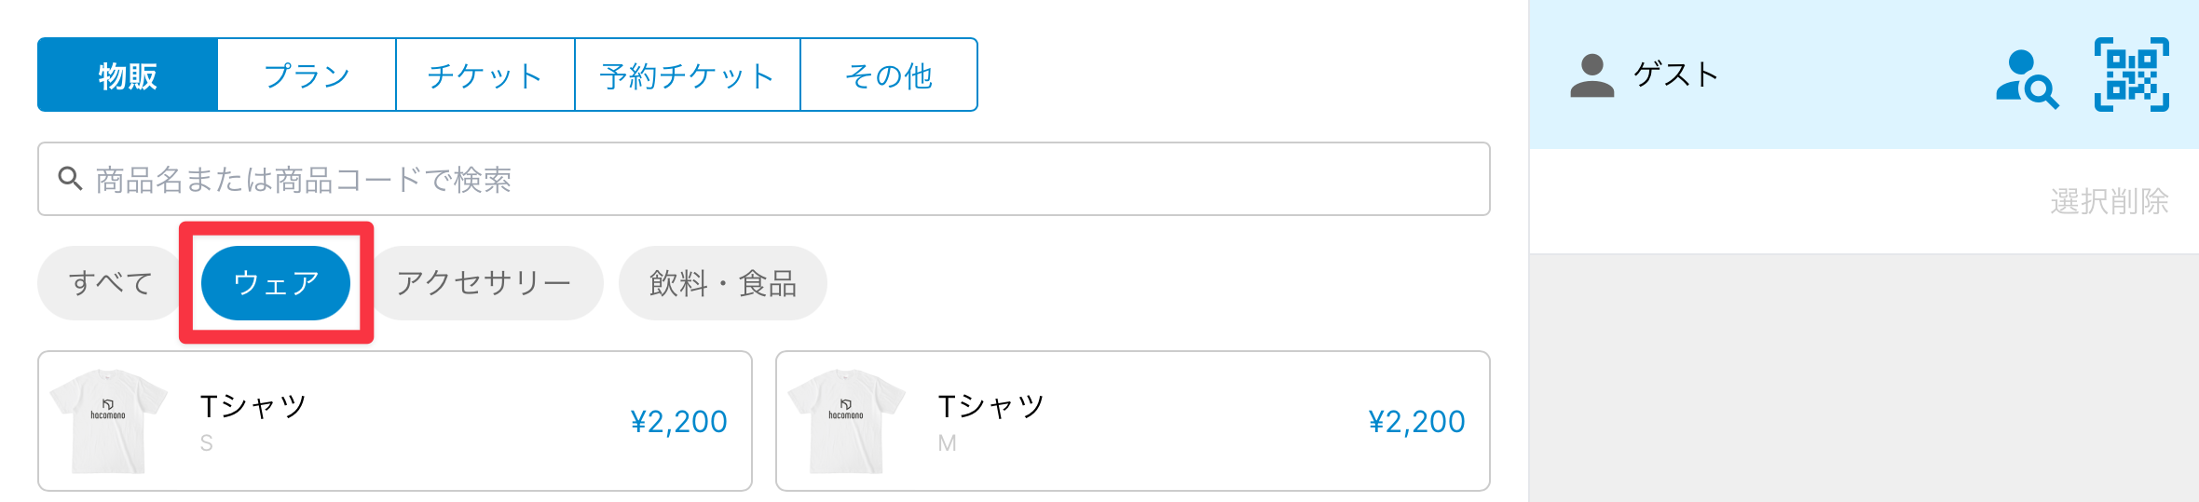This screenshot has height=502, width=2199.
Task: Filter by 飲料・食品 category
Action: coord(722,283)
